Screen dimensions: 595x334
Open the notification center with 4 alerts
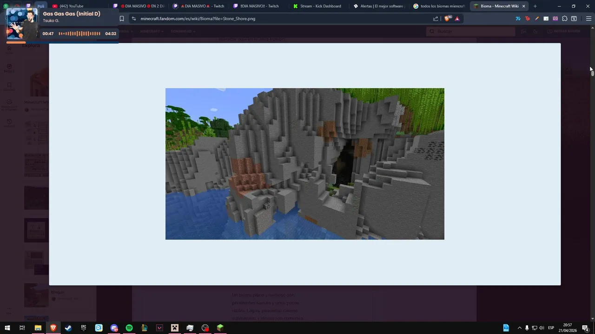click(586, 328)
